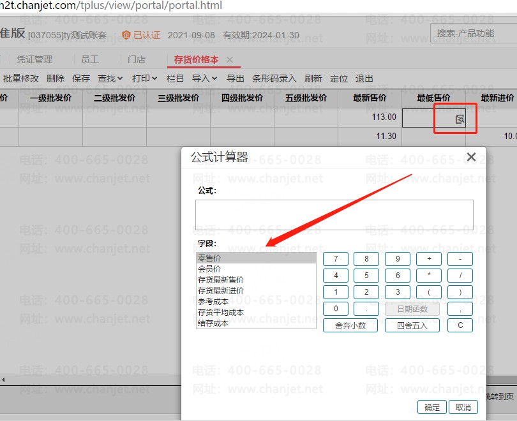
Task: Expand the 导入 dropdown
Action: [x=205, y=78]
